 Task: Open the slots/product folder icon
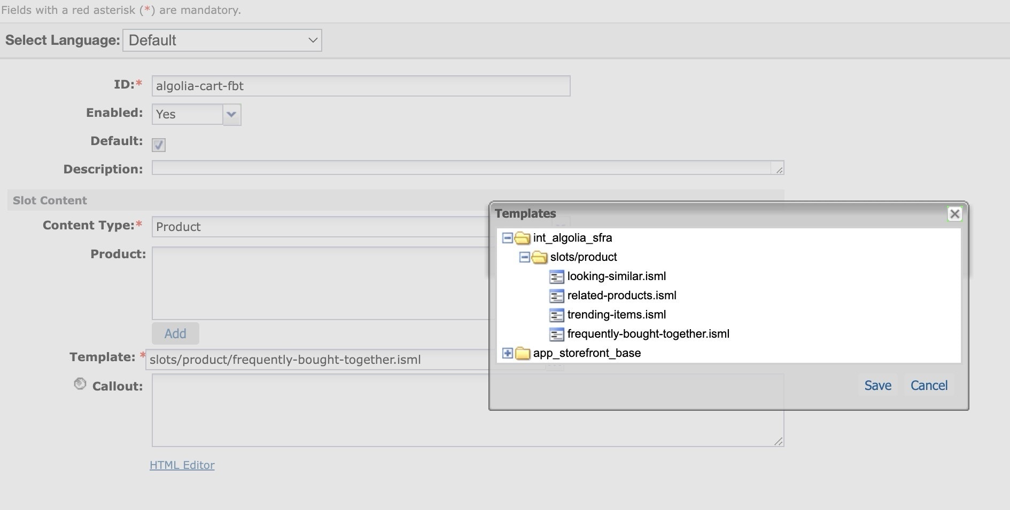[x=539, y=257]
